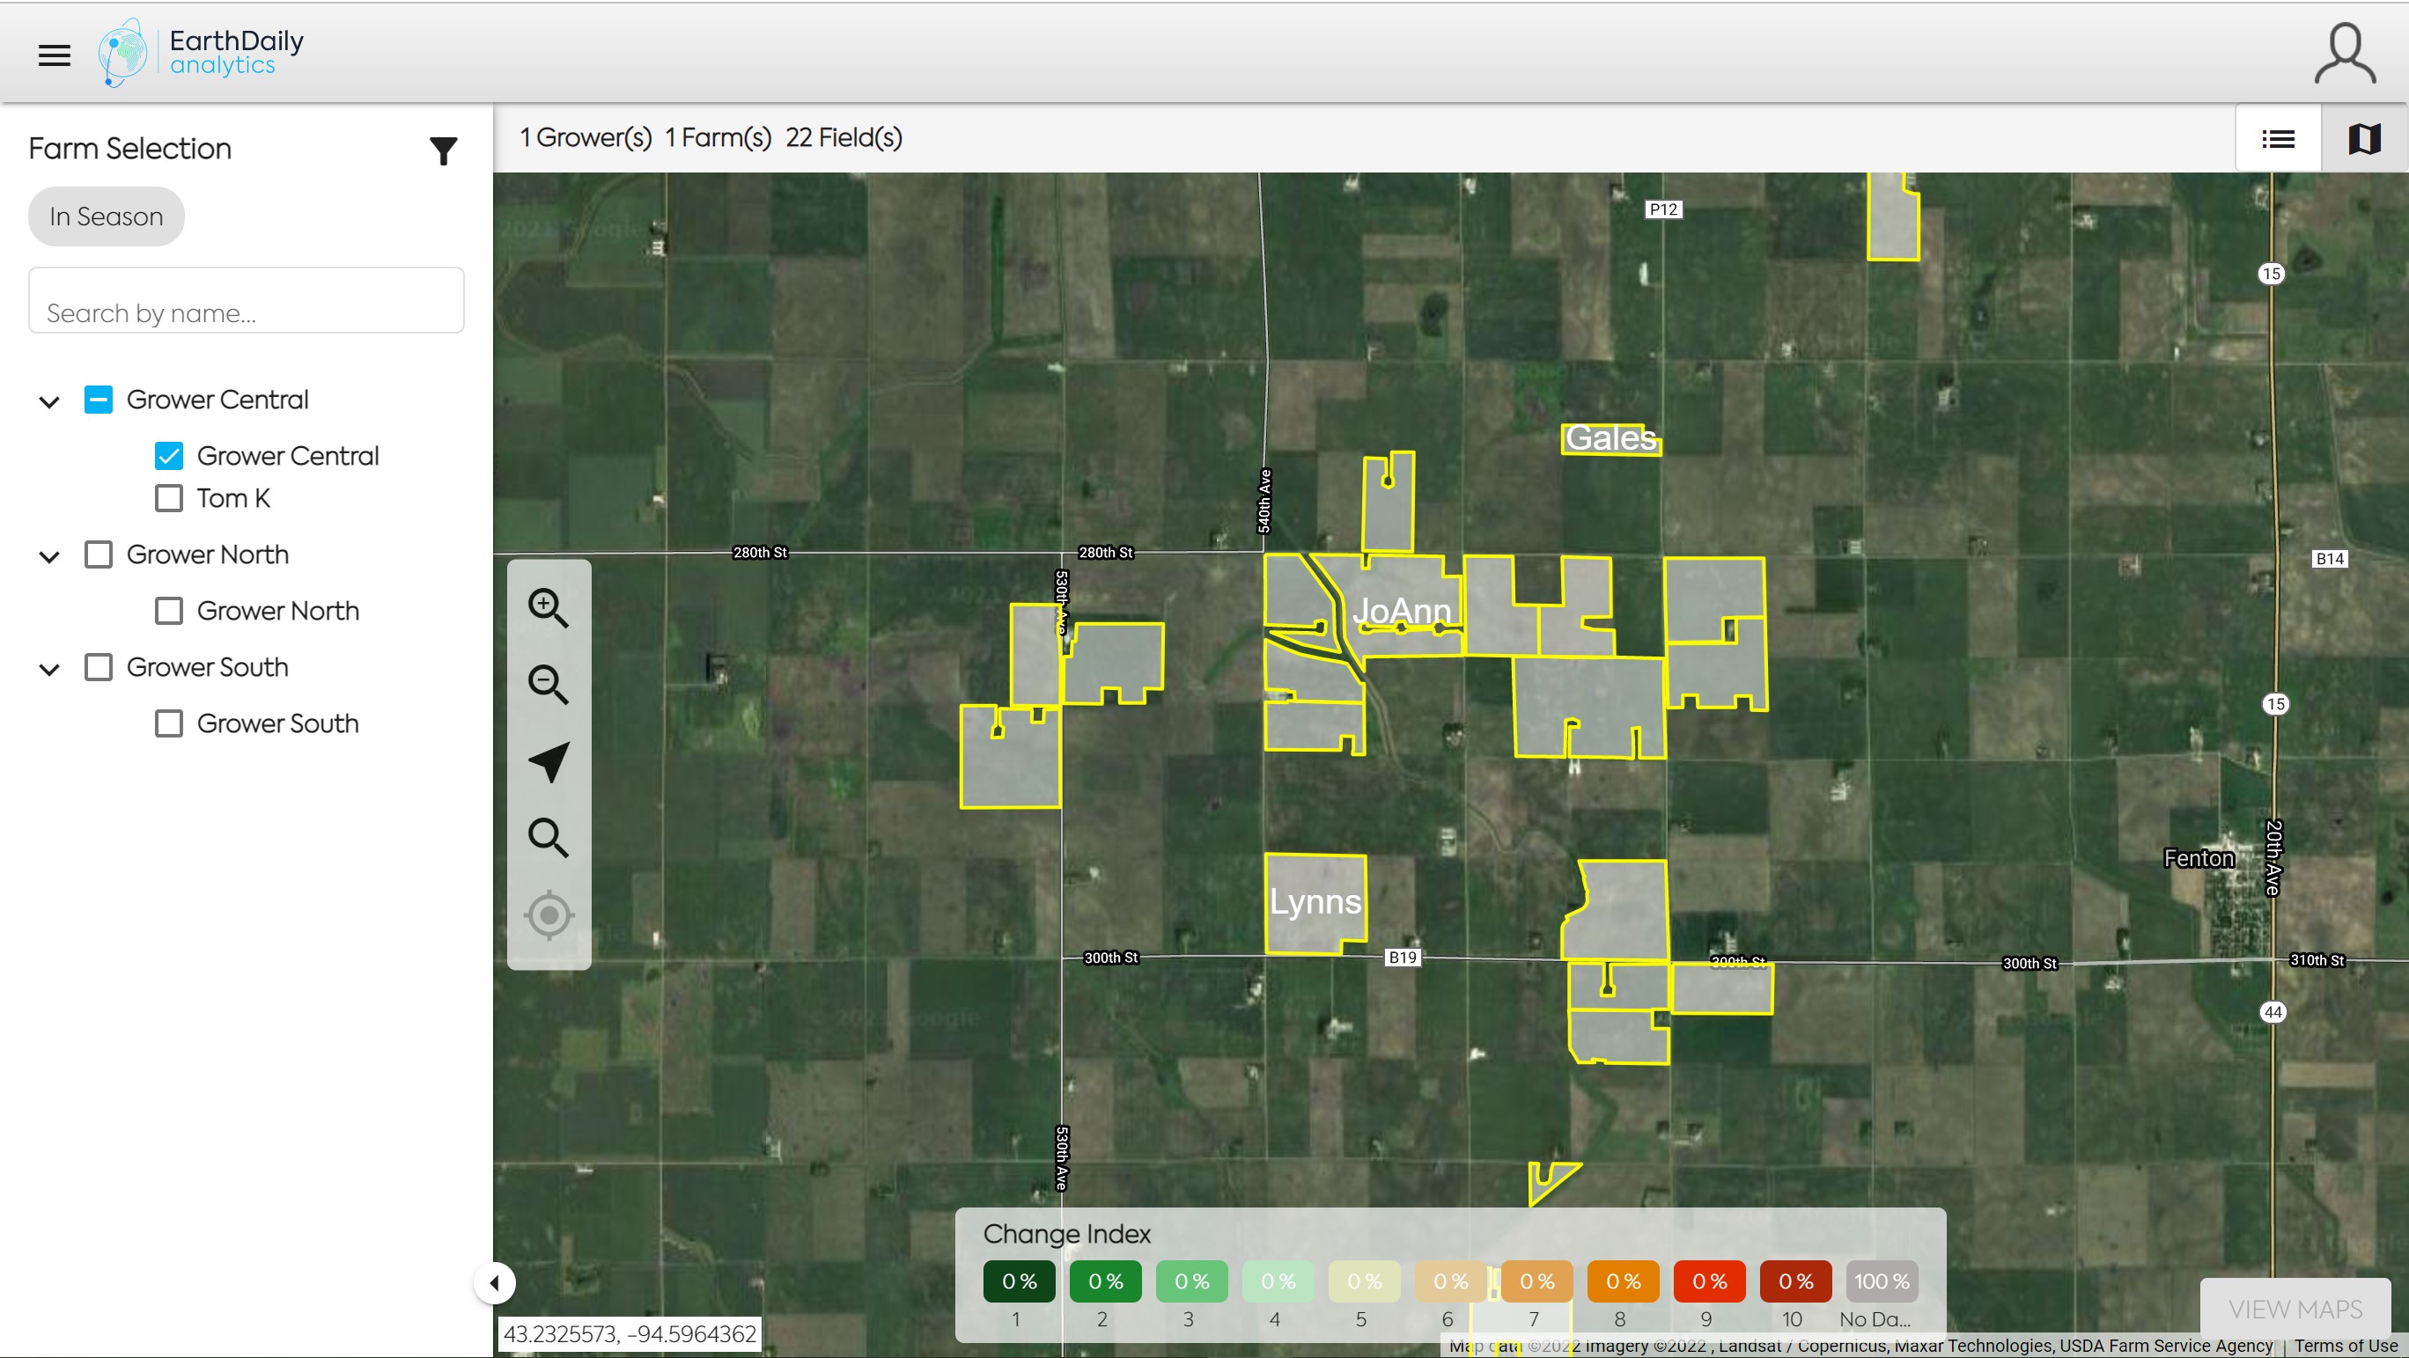This screenshot has width=2409, height=1358.
Task: Select Change Index class 9 swatch
Action: [1708, 1281]
